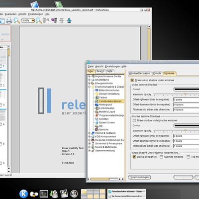Select 'Moxfet's Liquid' in the tree
The height and width of the screenshot is (199, 199).
click(107, 112)
